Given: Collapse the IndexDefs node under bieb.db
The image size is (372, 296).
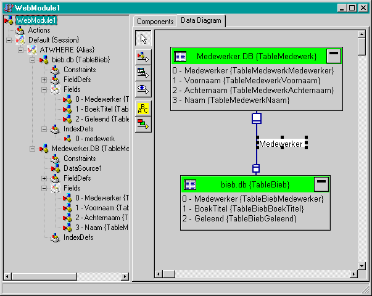Looking at the screenshot, I should coord(44,129).
